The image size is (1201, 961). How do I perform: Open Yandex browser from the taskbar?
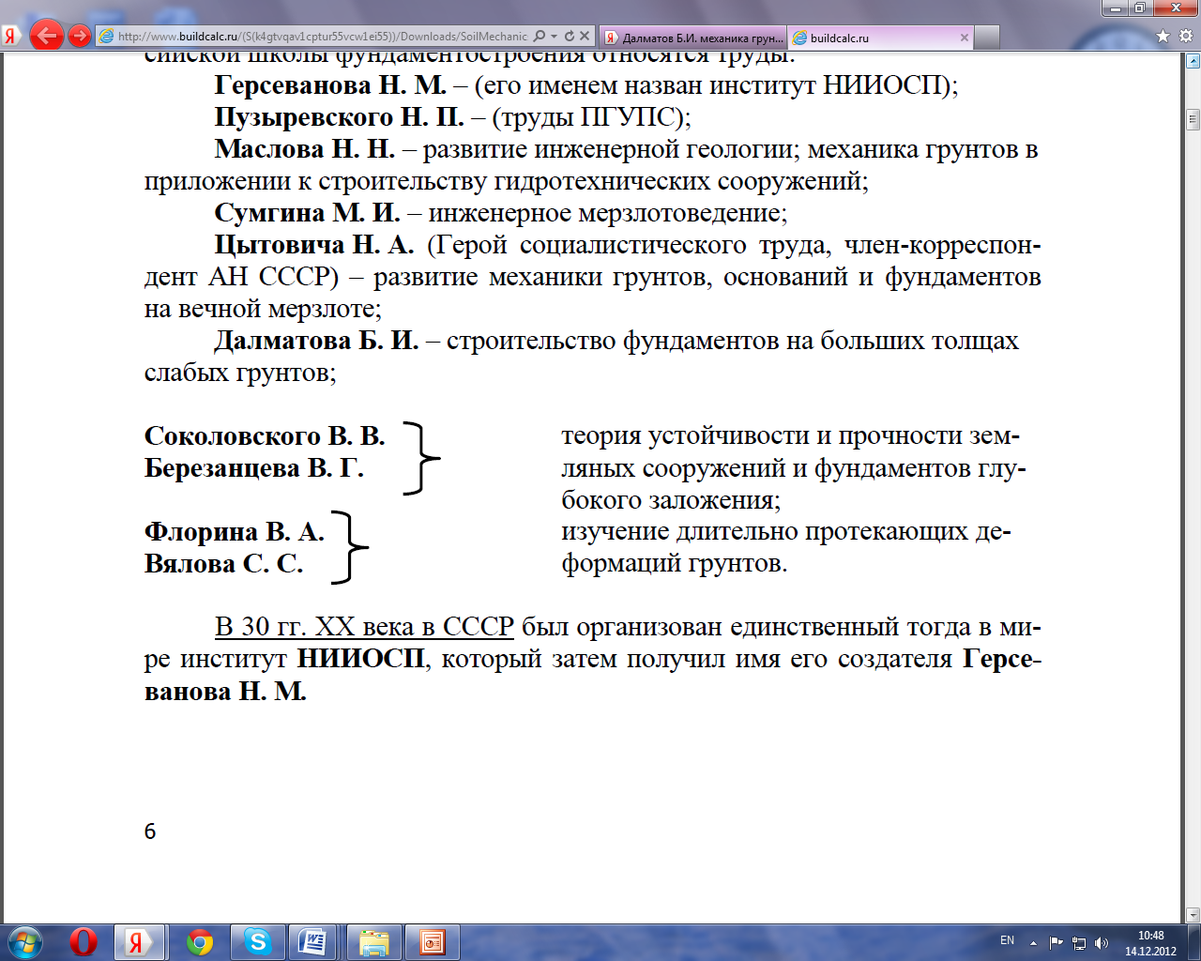pos(138,942)
